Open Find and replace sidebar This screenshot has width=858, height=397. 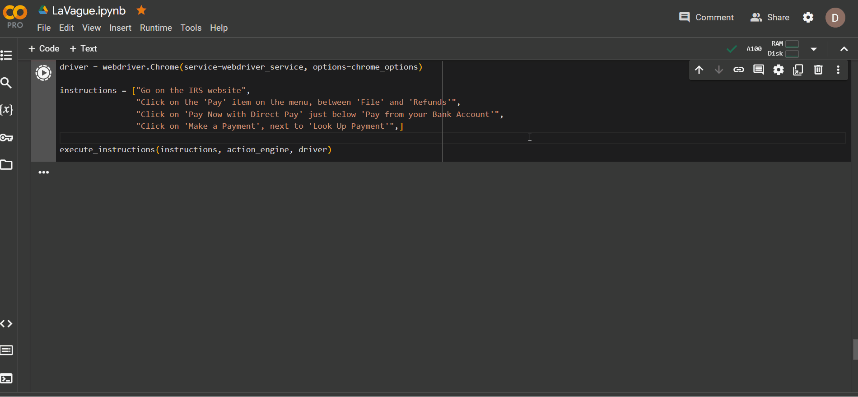6,83
